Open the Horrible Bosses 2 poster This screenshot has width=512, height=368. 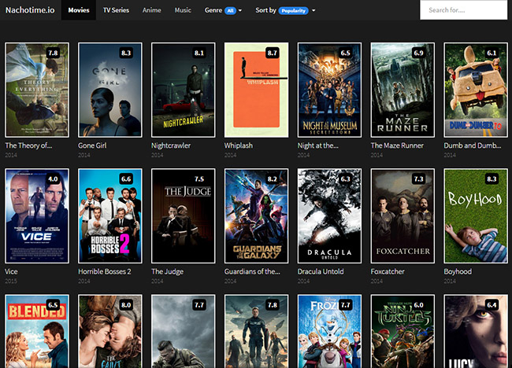click(110, 215)
